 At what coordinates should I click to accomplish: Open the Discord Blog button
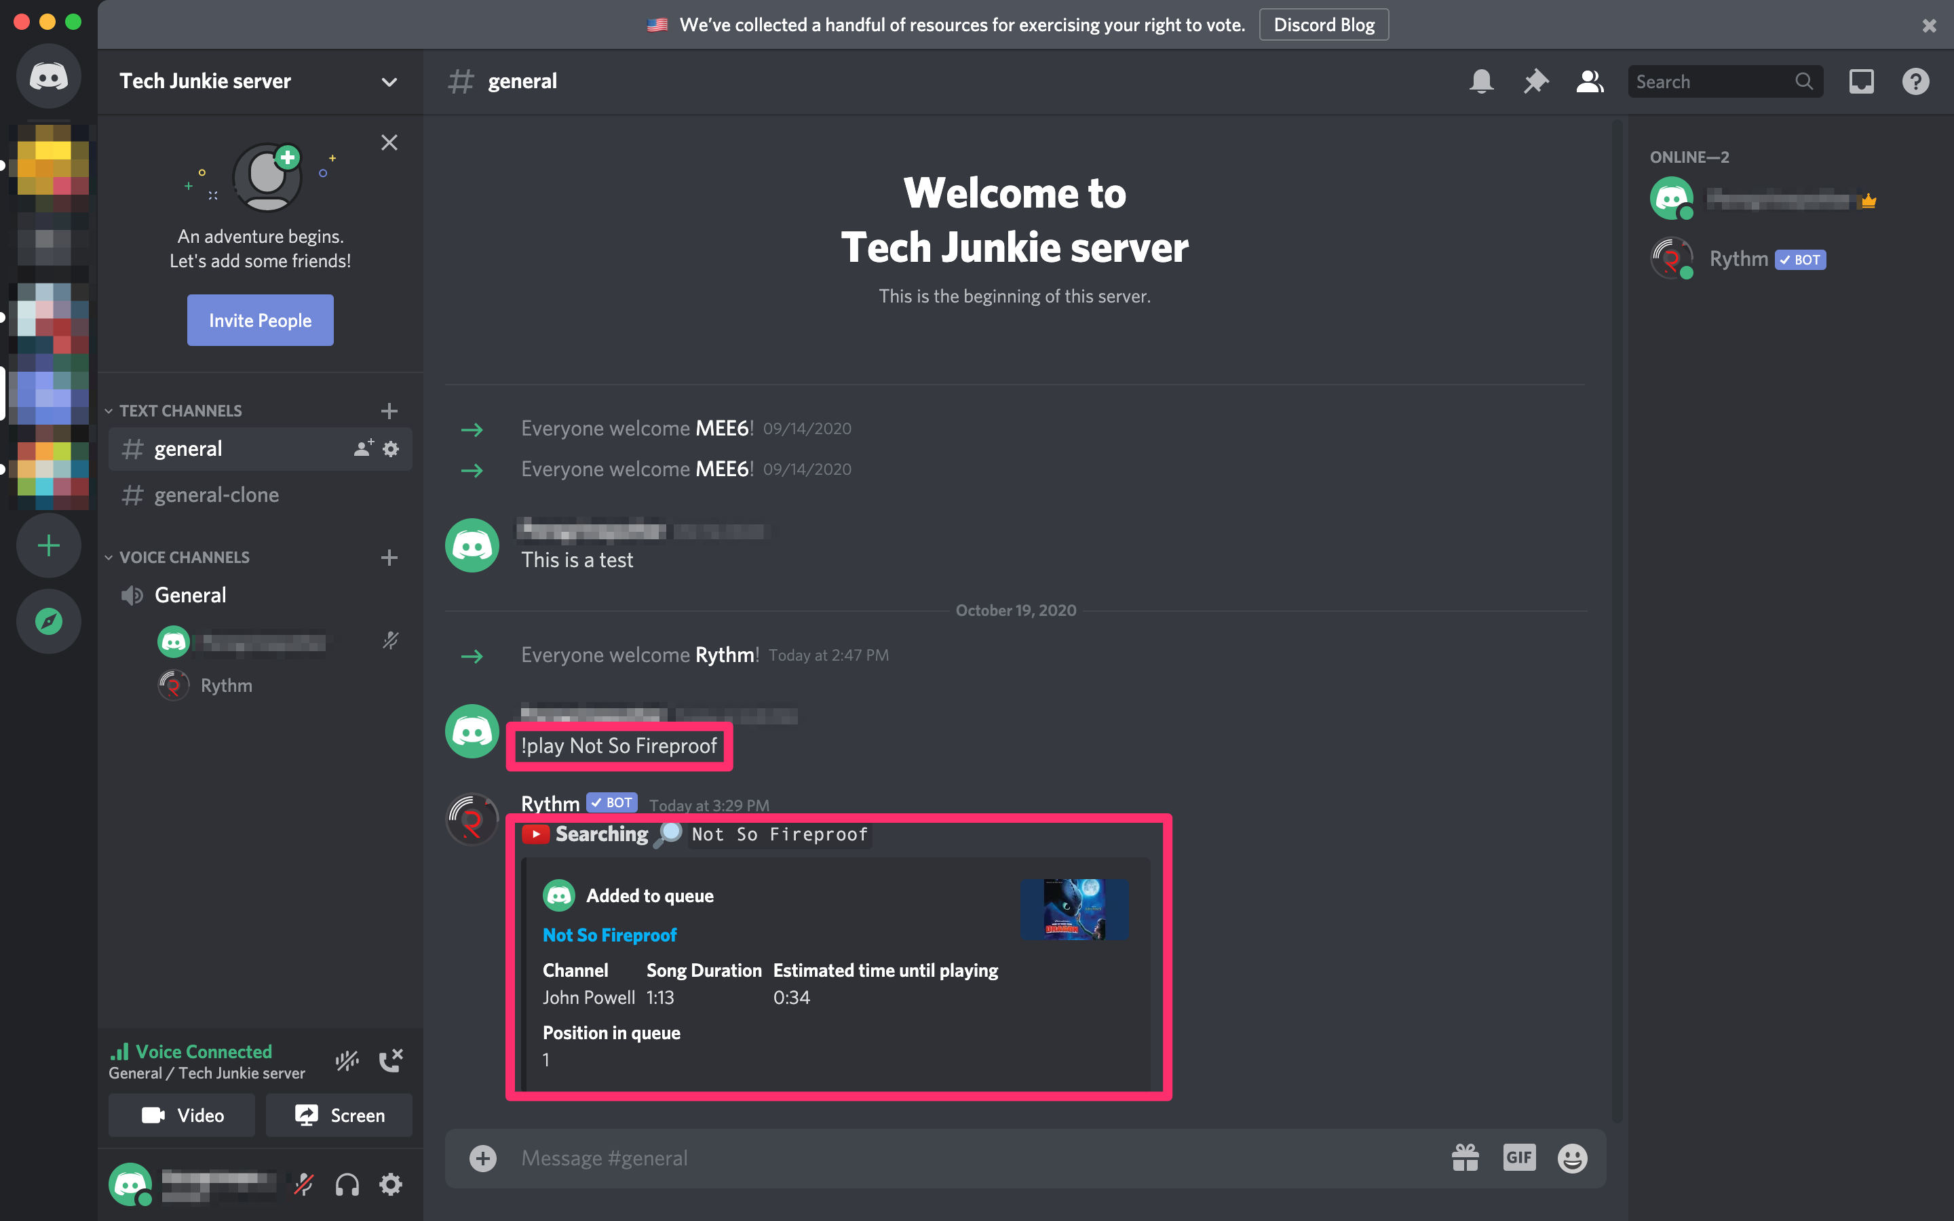(1324, 25)
